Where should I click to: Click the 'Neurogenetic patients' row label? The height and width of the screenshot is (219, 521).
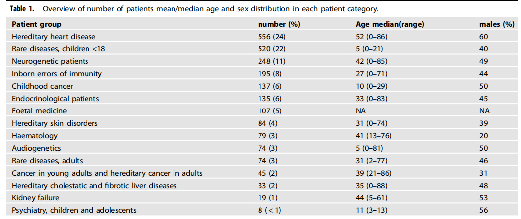[50, 61]
